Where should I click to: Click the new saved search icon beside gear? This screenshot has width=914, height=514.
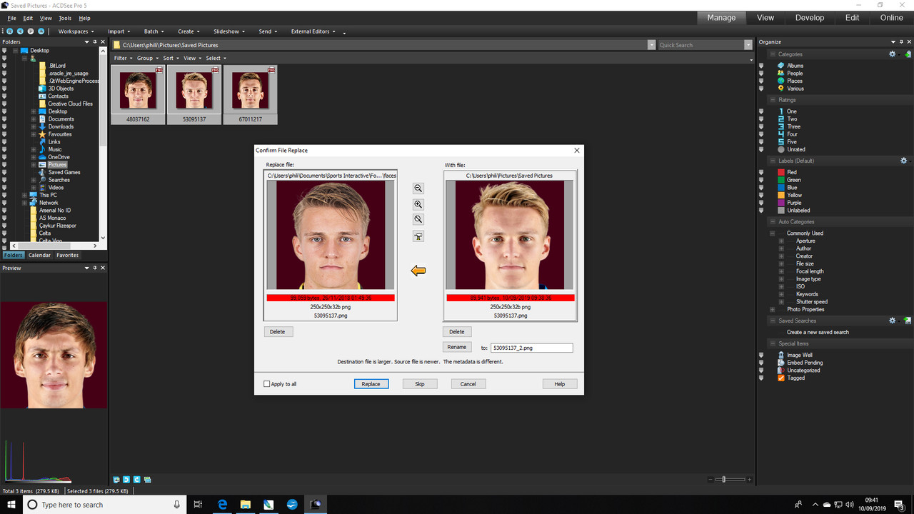(908, 321)
